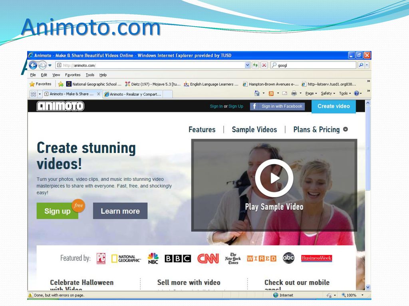Click the Read Mail envelope icon
Viewport: 409px width, 306px height.
[285, 93]
